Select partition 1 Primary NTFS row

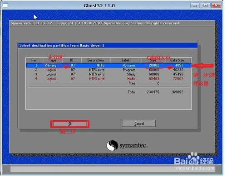pyautogui.click(x=109, y=65)
